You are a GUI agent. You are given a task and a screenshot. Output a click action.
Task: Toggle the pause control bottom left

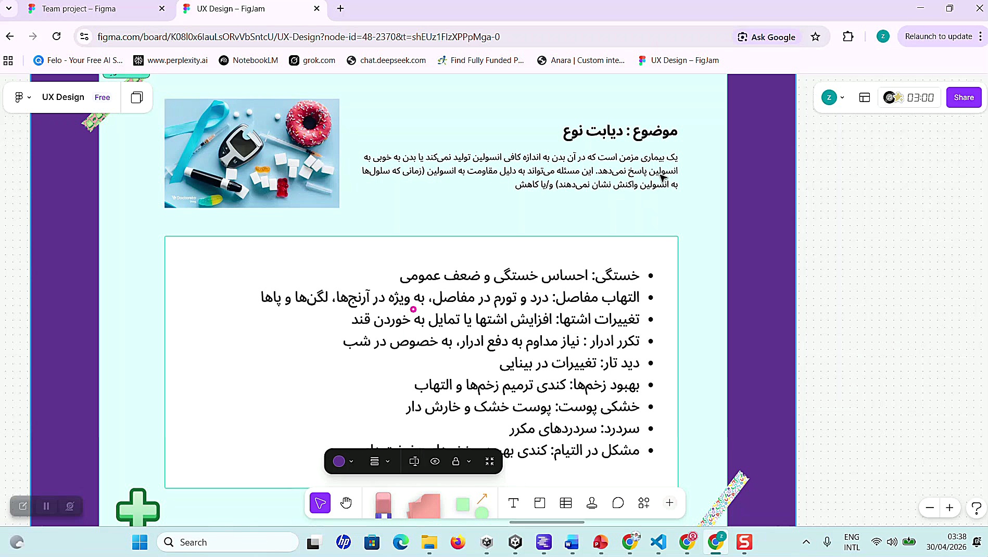46,506
